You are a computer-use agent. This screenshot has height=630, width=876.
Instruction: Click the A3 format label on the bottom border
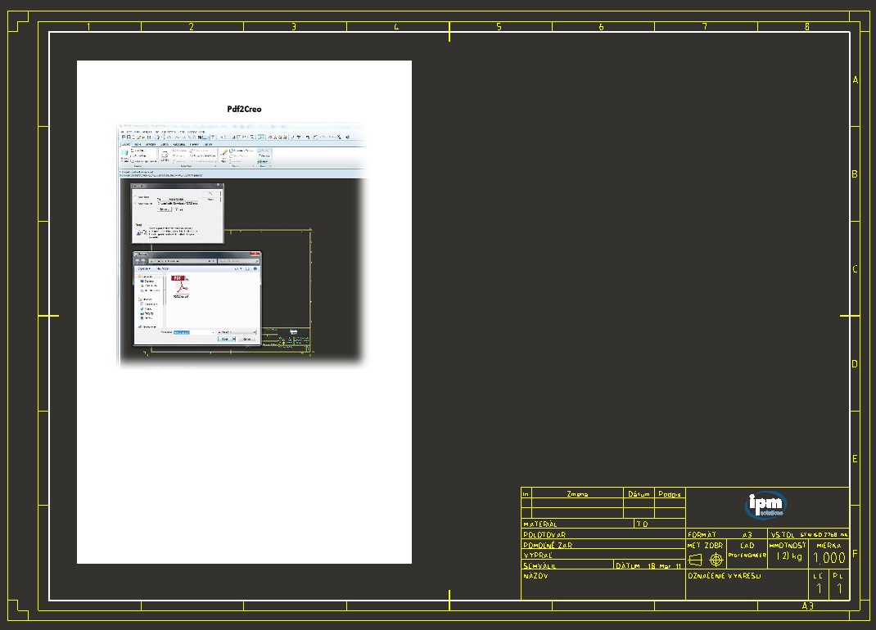(808, 605)
